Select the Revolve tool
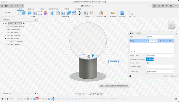The image size is (179, 102). pyautogui.click(x=30, y=13)
